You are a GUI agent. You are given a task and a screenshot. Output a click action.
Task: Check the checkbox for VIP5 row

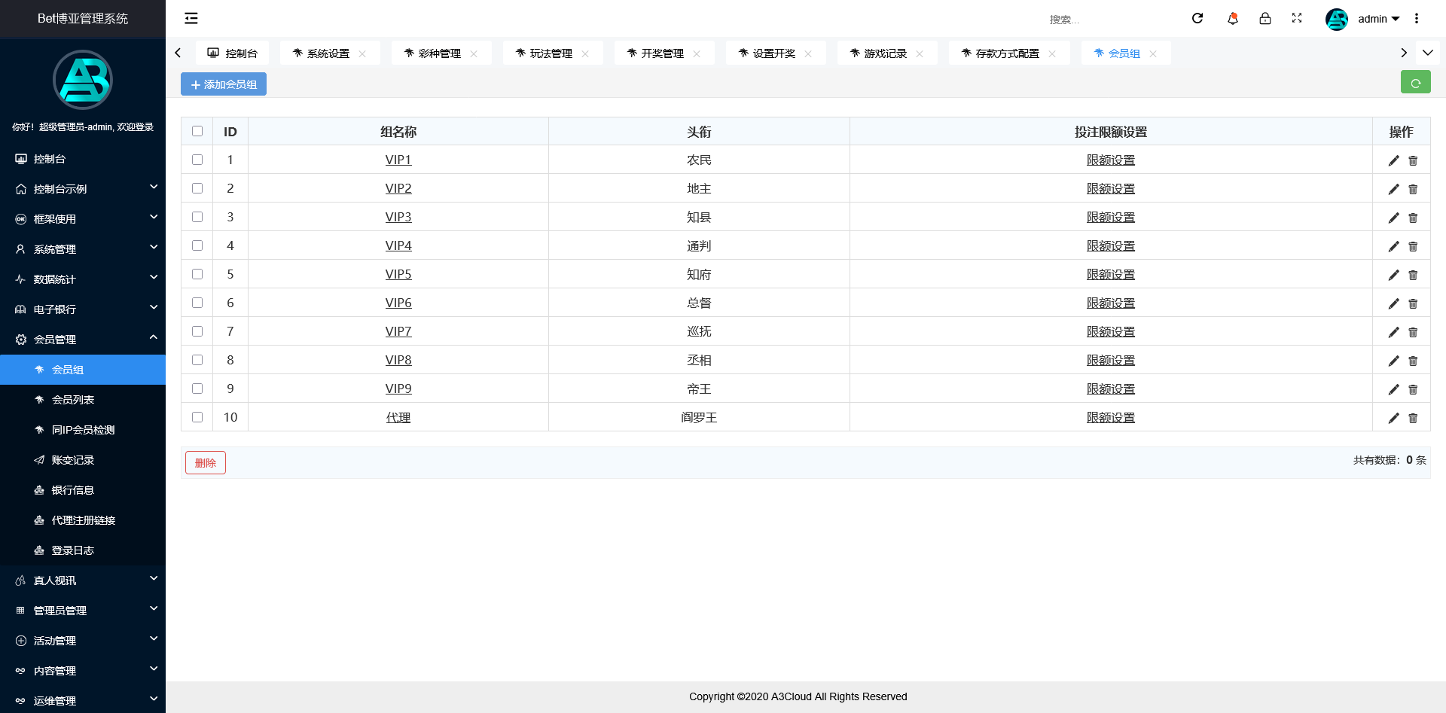pos(197,274)
